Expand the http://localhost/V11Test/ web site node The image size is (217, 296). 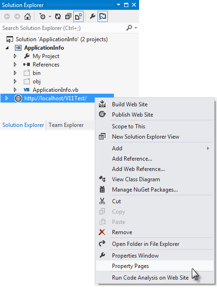pos(7,98)
